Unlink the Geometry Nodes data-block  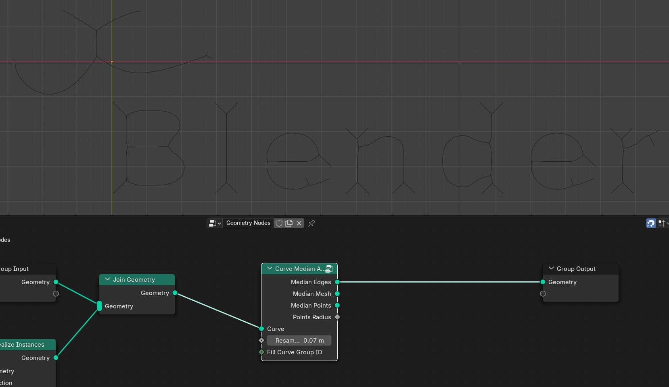299,223
